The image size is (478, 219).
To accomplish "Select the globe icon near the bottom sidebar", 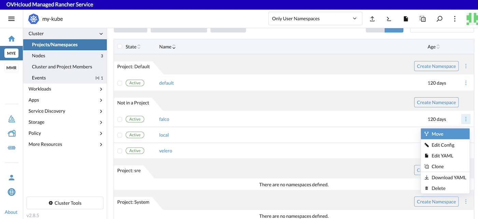I will [x=11, y=192].
